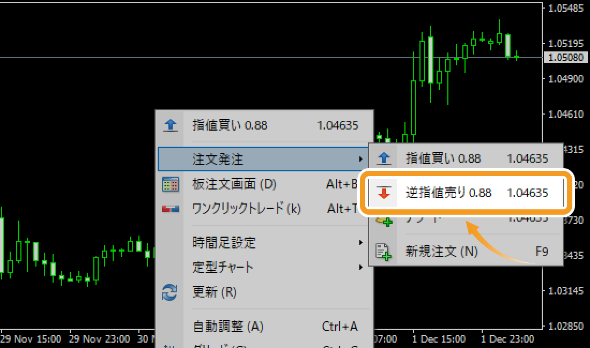Screen dimensions: 590x348
Task: Expand the 時間足設定 submenu arrow
Action: click(360, 243)
